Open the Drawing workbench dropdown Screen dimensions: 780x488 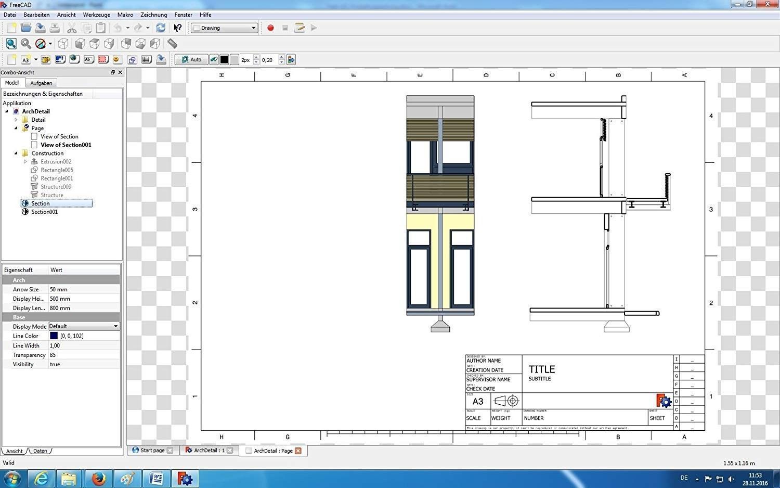click(225, 28)
